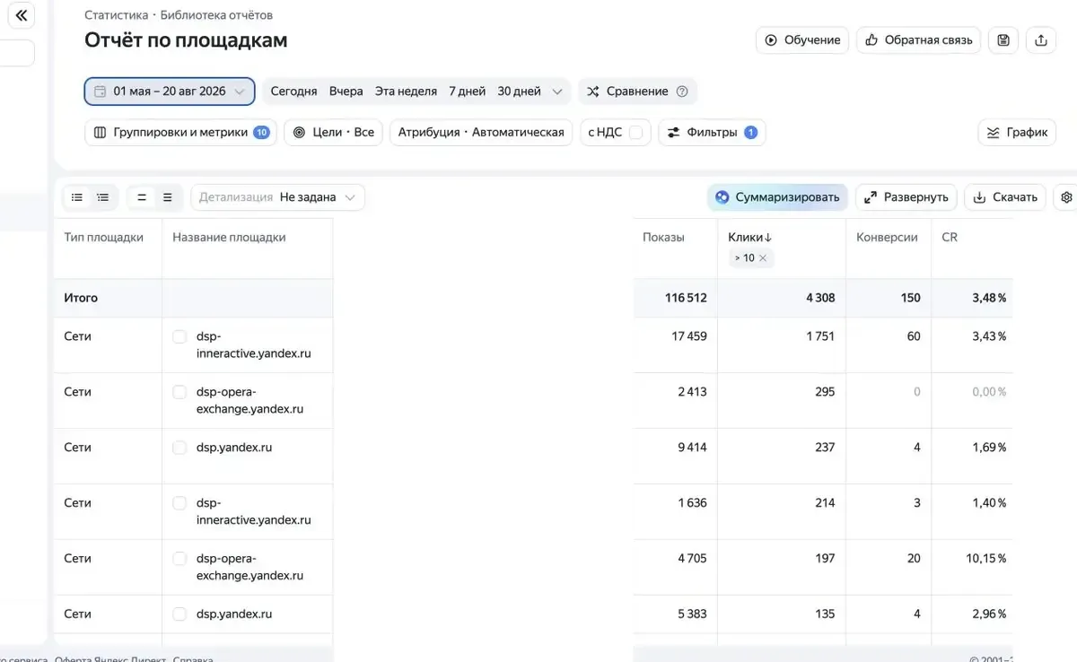Open the Детализация dropdown
The width and height of the screenshot is (1077, 662).
point(278,197)
